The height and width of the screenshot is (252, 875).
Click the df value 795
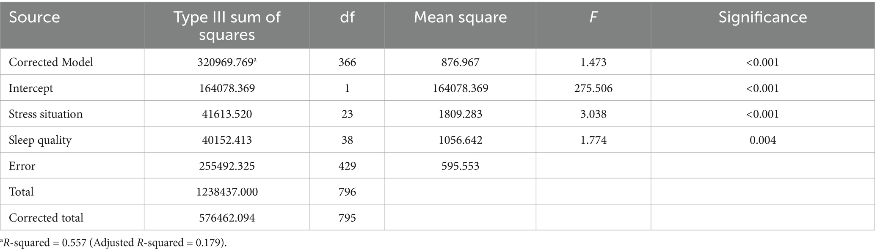coord(347,218)
